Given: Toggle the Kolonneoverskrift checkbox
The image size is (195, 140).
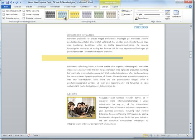Looking at the screenshot, I should coord(4,11).
